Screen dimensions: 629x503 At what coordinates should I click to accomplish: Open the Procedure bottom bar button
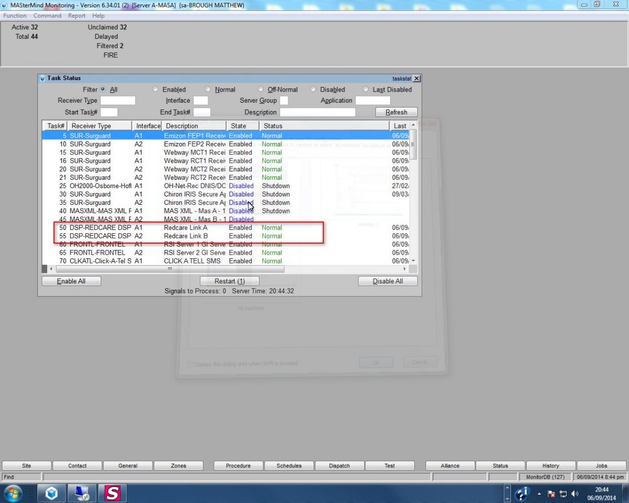238,466
